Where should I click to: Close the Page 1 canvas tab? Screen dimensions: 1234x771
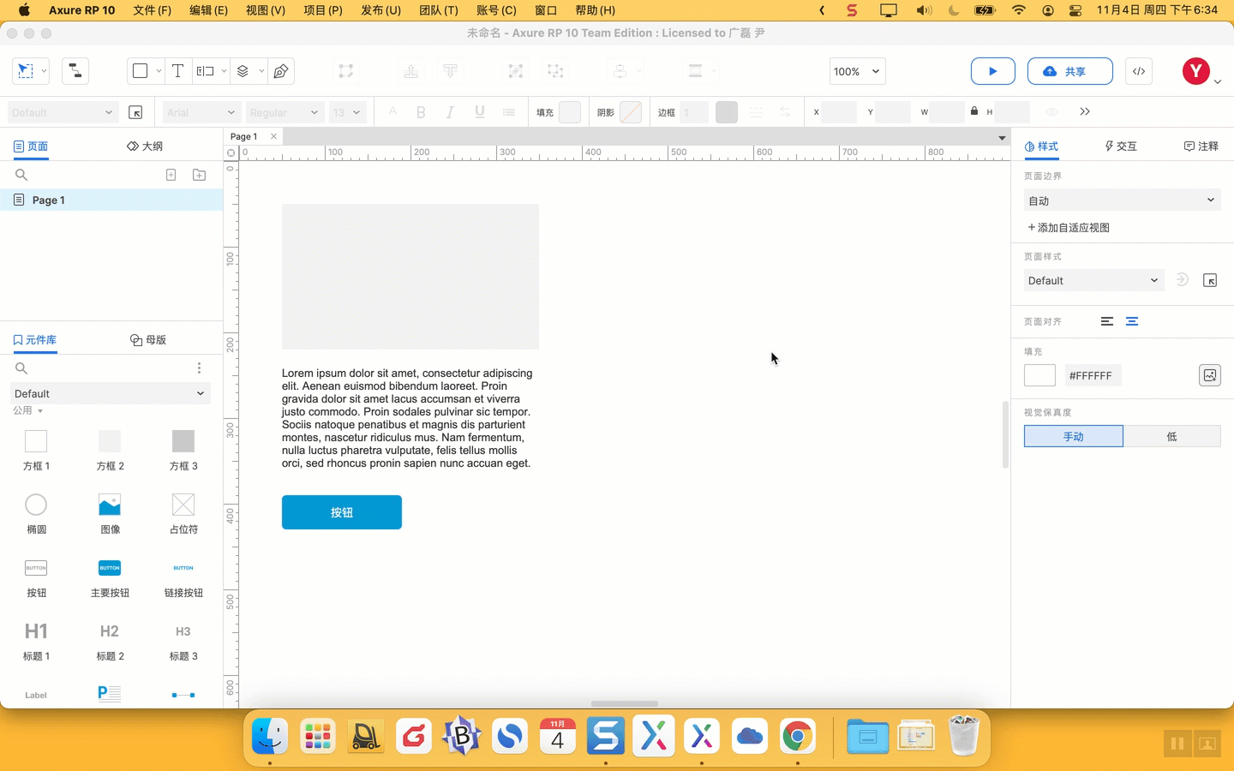[273, 136]
